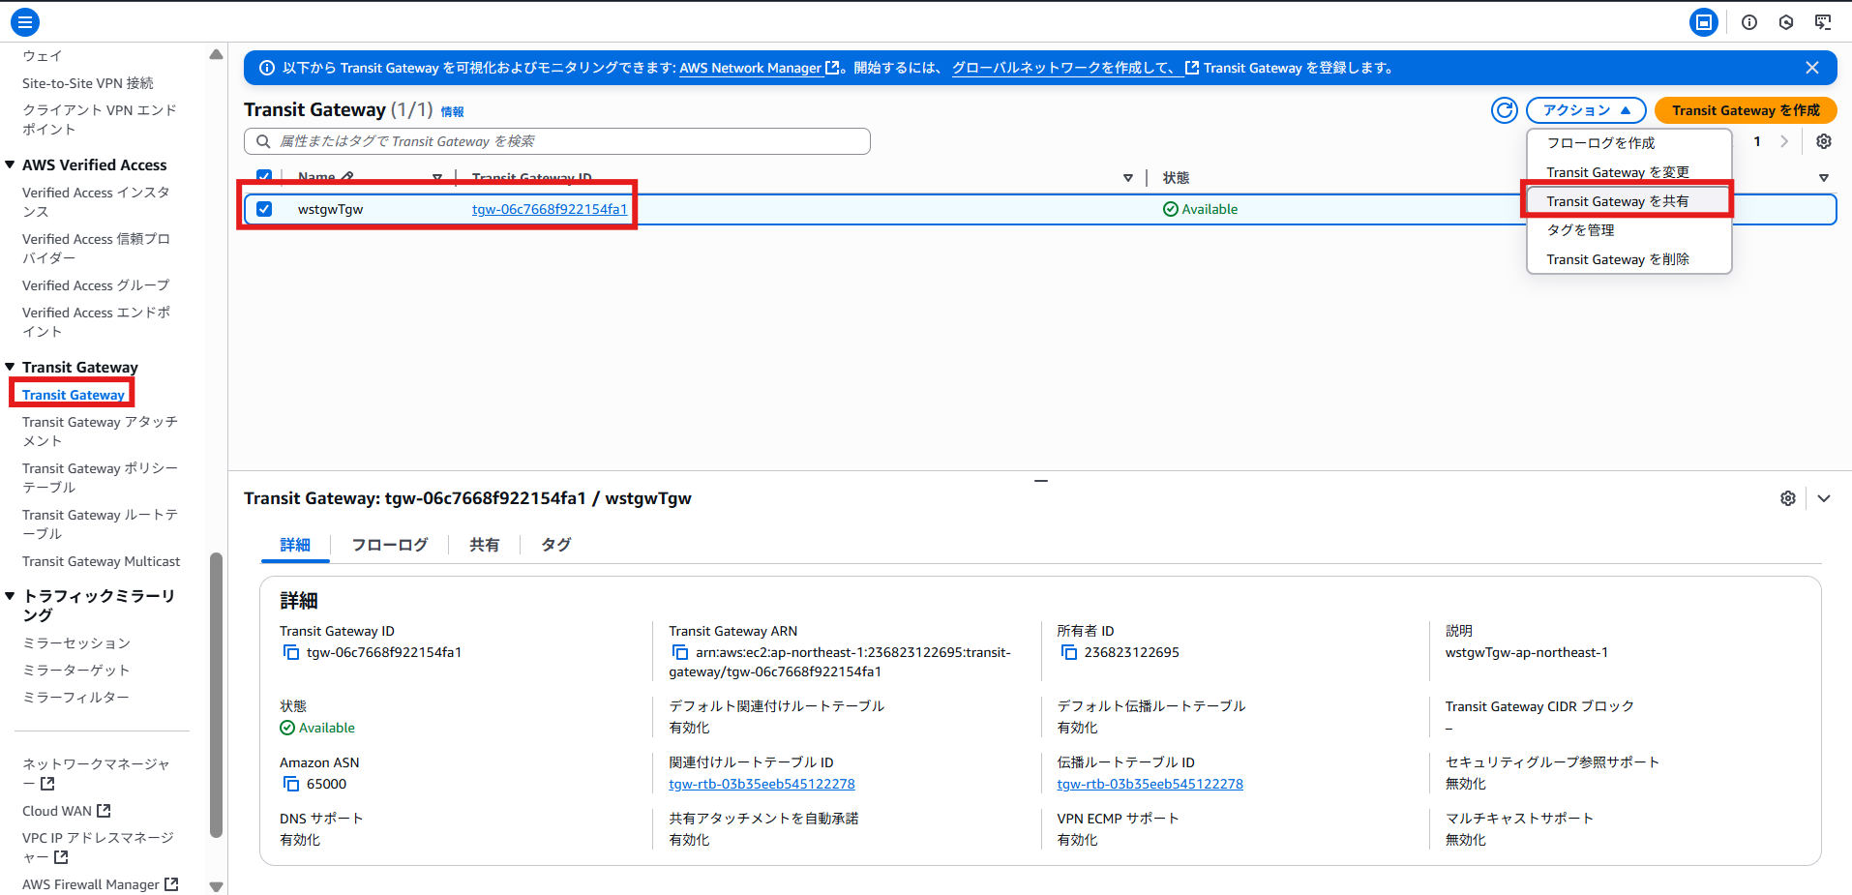
Task: Go to next page of results
Action: (x=1784, y=141)
